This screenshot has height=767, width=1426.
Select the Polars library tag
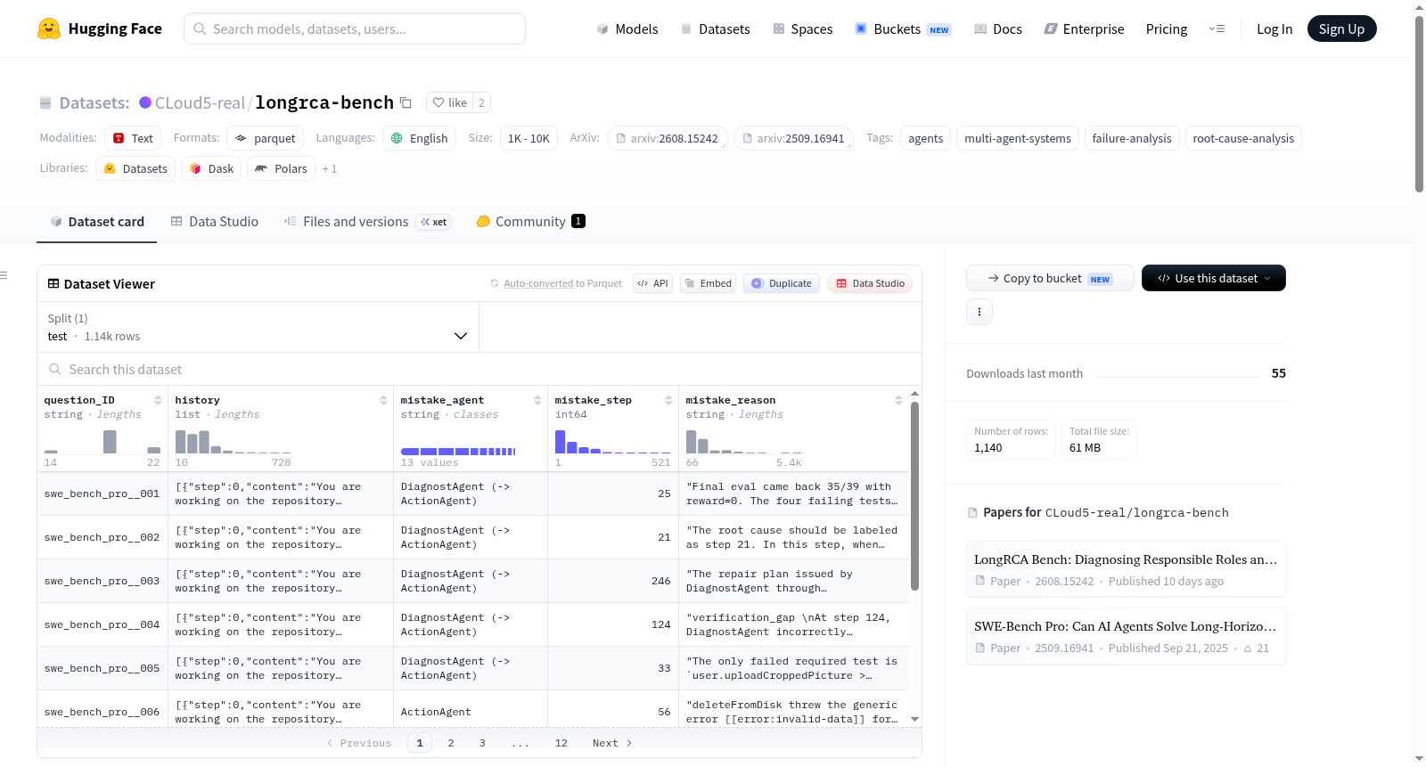(x=281, y=168)
